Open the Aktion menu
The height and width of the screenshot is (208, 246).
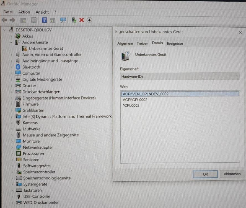24,12
